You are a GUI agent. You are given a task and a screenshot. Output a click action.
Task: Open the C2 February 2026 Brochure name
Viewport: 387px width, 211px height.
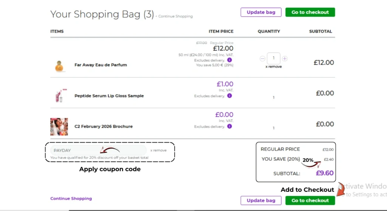pyautogui.click(x=103, y=126)
